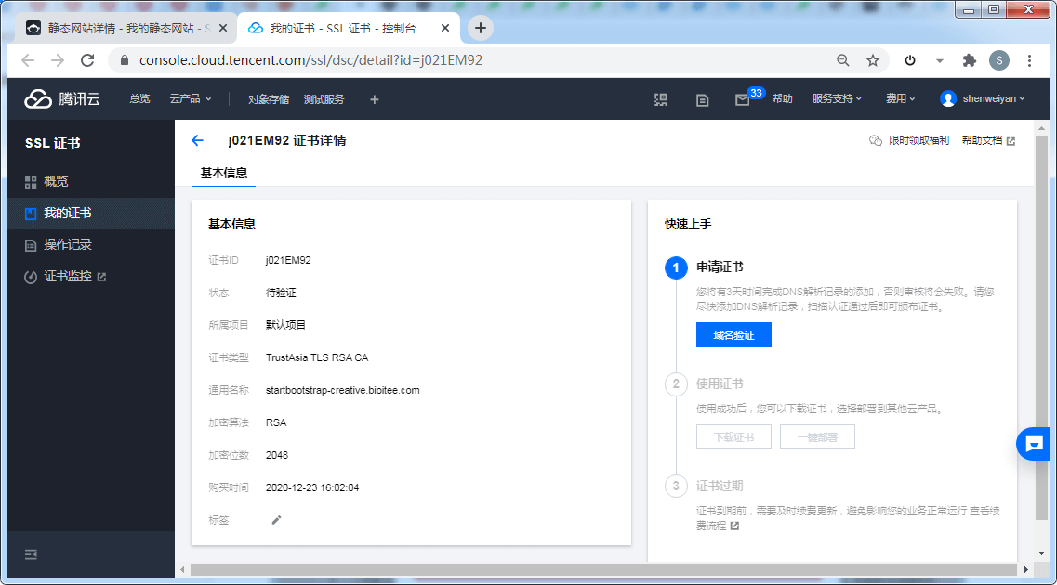Viewport: 1057px width, 585px height.
Task: Open the floating chat support button
Action: (x=1034, y=444)
